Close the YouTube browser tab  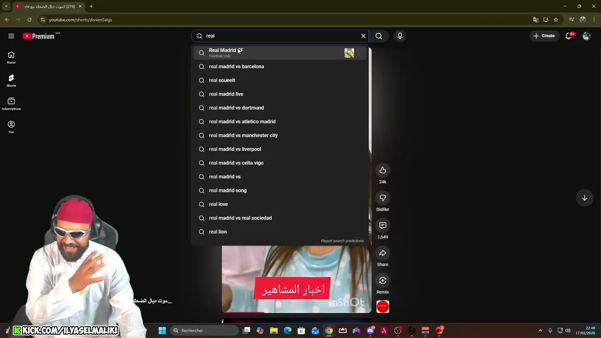point(80,7)
